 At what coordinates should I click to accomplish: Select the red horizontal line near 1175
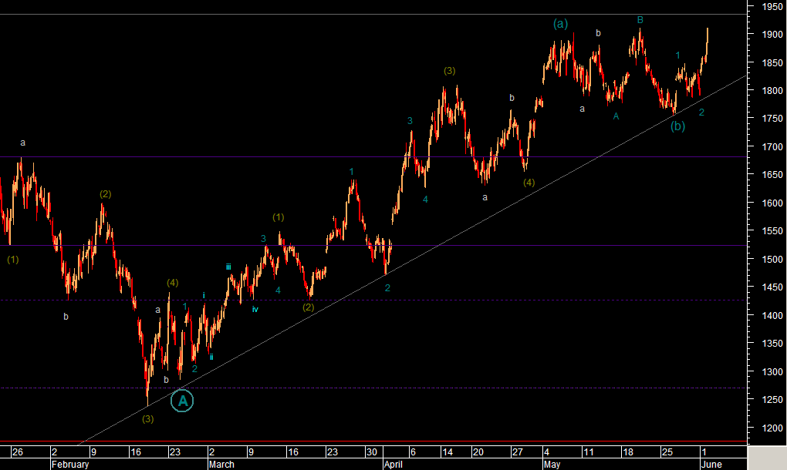click(373, 441)
